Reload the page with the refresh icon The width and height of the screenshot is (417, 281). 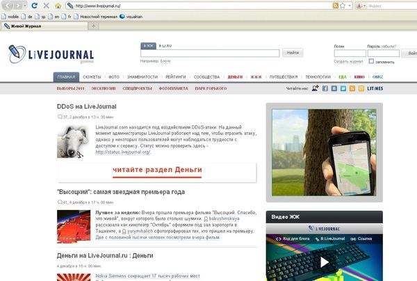click(x=34, y=6)
